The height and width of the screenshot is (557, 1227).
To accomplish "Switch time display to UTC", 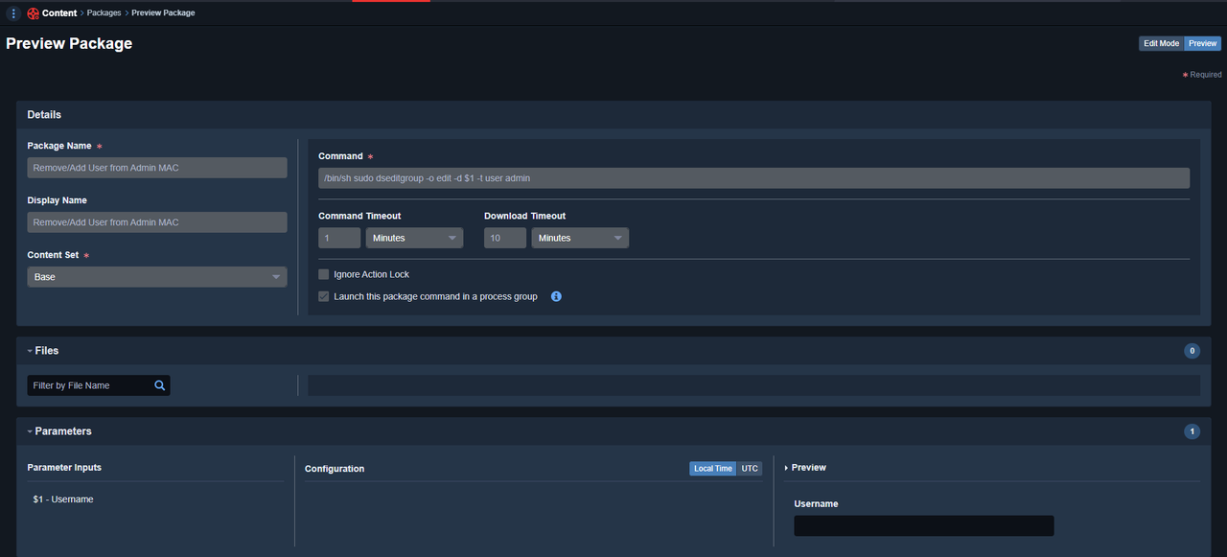I will pos(750,469).
